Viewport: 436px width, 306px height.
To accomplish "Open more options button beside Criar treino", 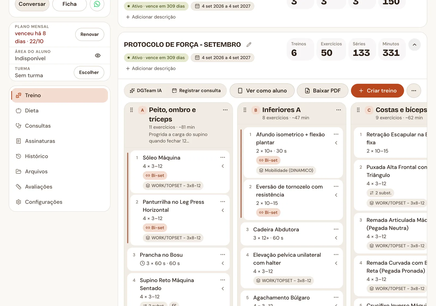I will (414, 91).
